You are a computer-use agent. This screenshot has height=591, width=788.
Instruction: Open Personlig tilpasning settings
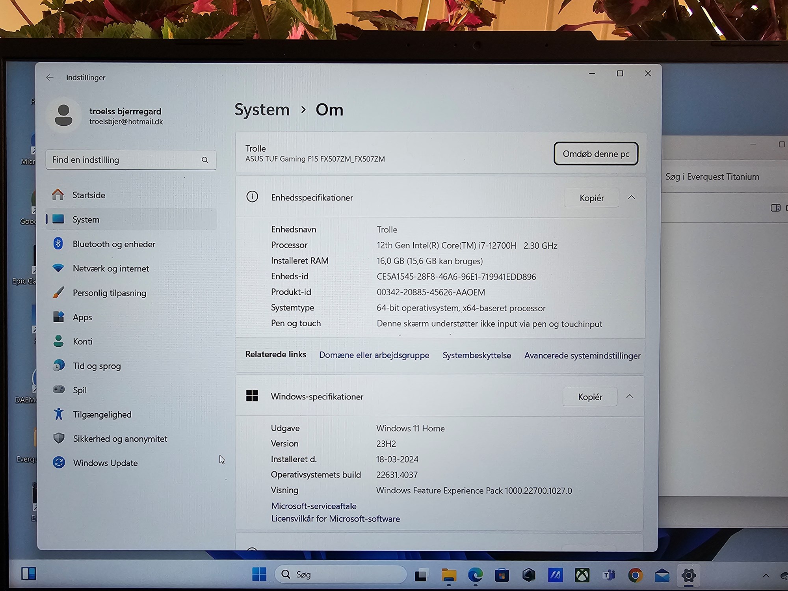pos(130,293)
